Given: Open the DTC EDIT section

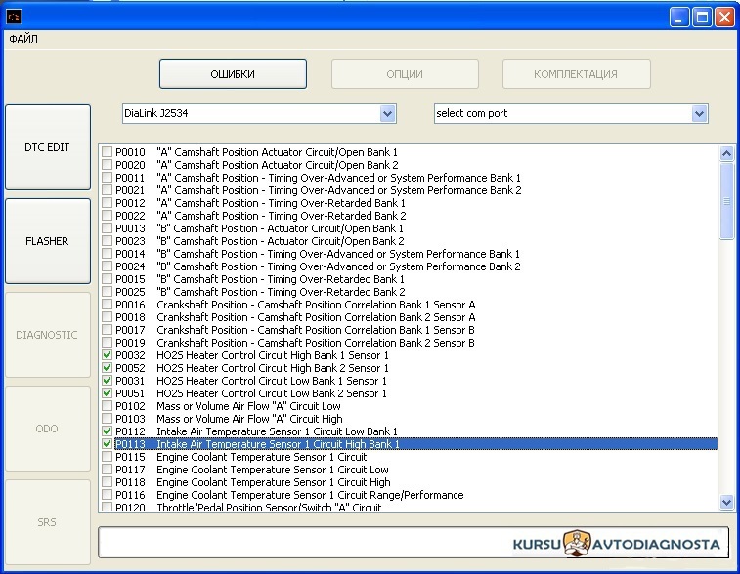Looking at the screenshot, I should [48, 147].
